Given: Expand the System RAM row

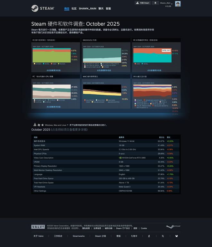Looking at the screenshot, I should tap(106, 145).
